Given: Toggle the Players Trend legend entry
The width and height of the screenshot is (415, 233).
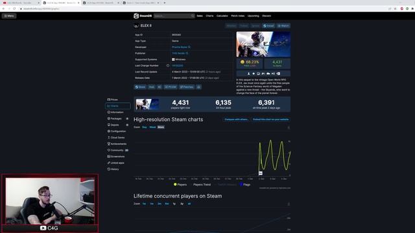Looking at the screenshot, I should [x=202, y=184].
